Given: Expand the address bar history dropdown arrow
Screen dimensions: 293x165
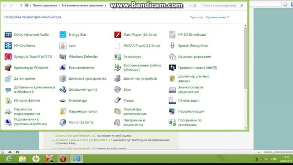Looking at the screenshot, I should pos(190,5).
